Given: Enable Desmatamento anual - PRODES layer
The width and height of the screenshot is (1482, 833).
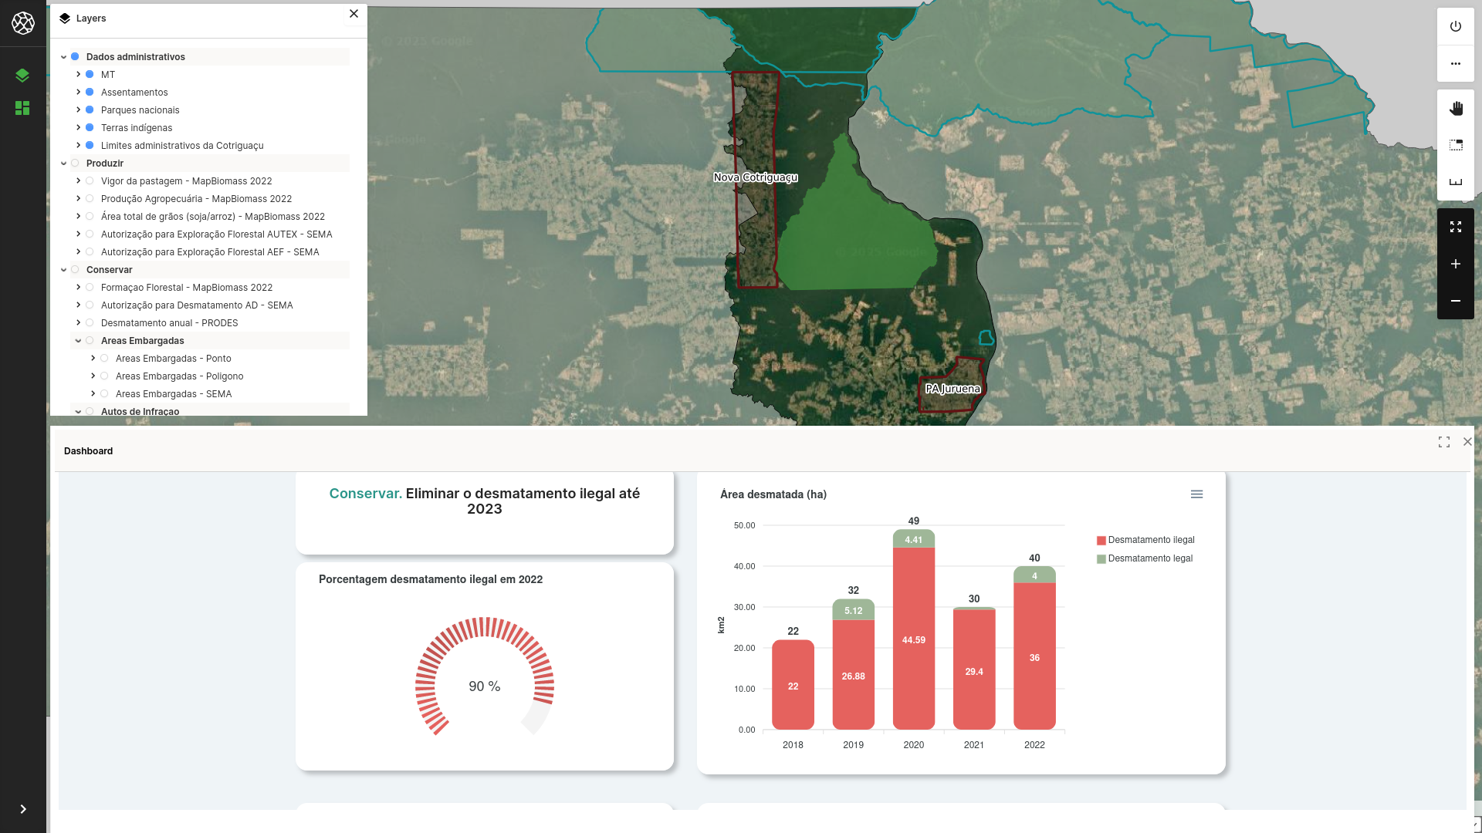Looking at the screenshot, I should click(90, 323).
